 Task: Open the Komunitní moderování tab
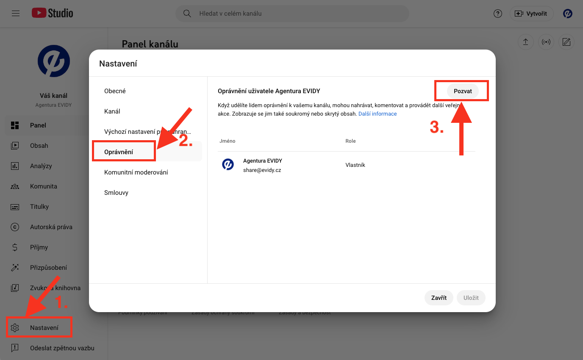136,172
